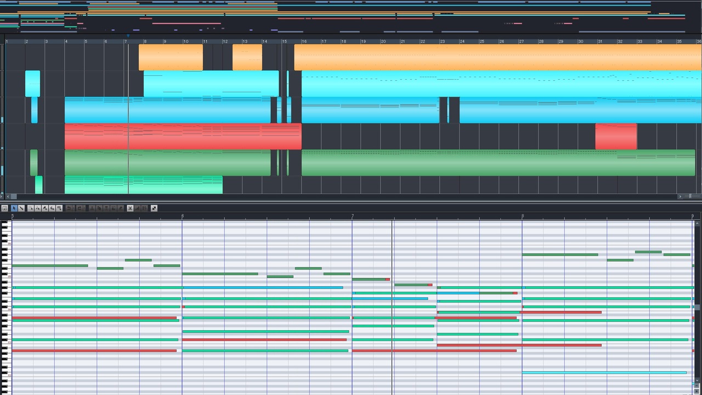702x395 pixels.
Task: Select the short red clip at bar 31
Action: [616, 136]
